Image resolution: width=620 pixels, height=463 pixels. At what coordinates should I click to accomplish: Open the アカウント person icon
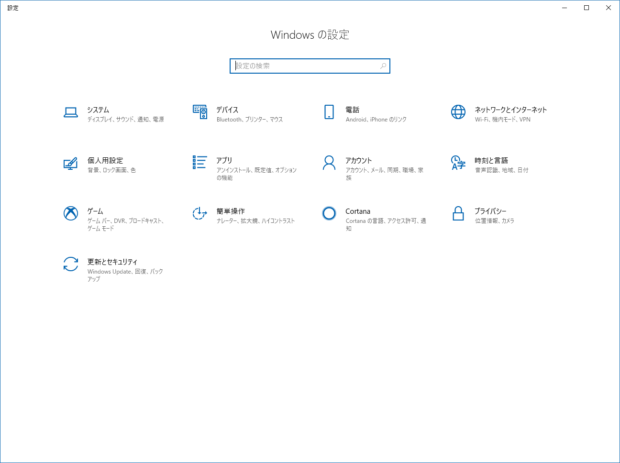[x=329, y=163]
